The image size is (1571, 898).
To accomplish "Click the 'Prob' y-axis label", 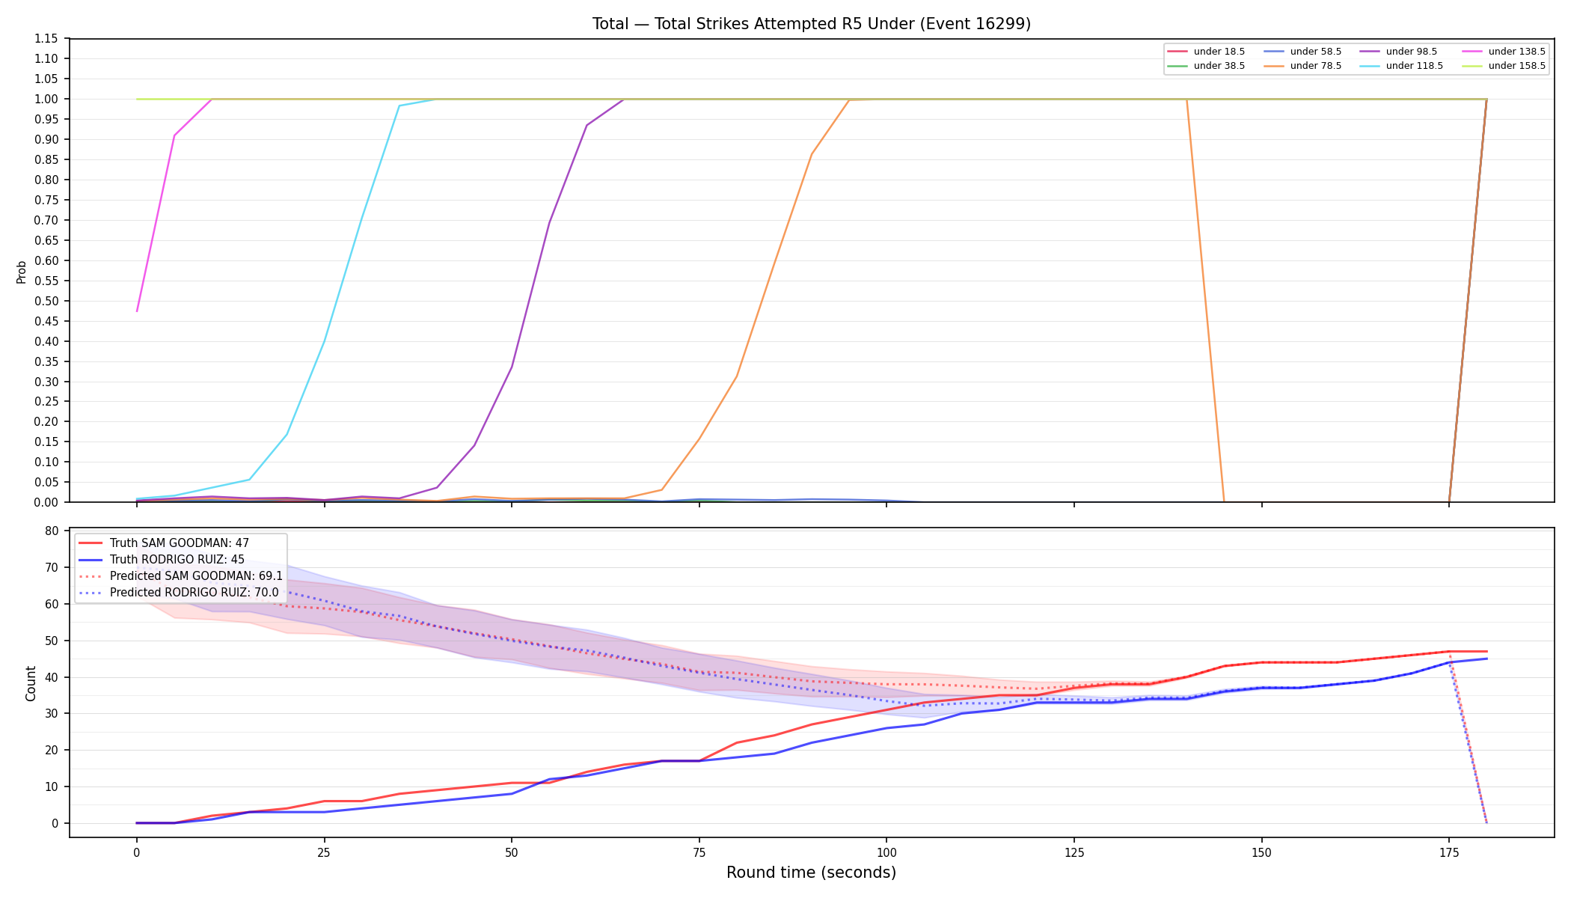I will pyautogui.click(x=22, y=272).
